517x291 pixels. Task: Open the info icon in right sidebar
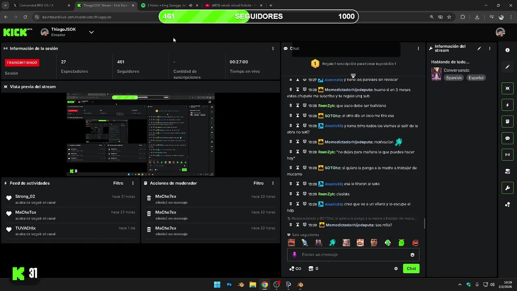[507, 50]
